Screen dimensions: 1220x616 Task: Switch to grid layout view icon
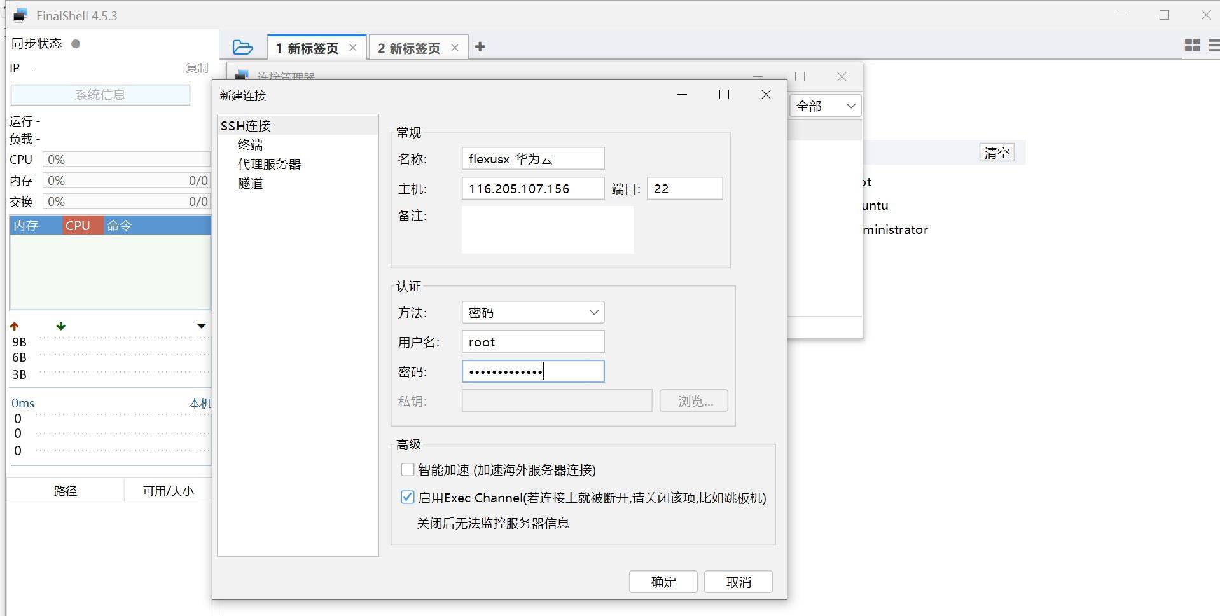[x=1192, y=45]
